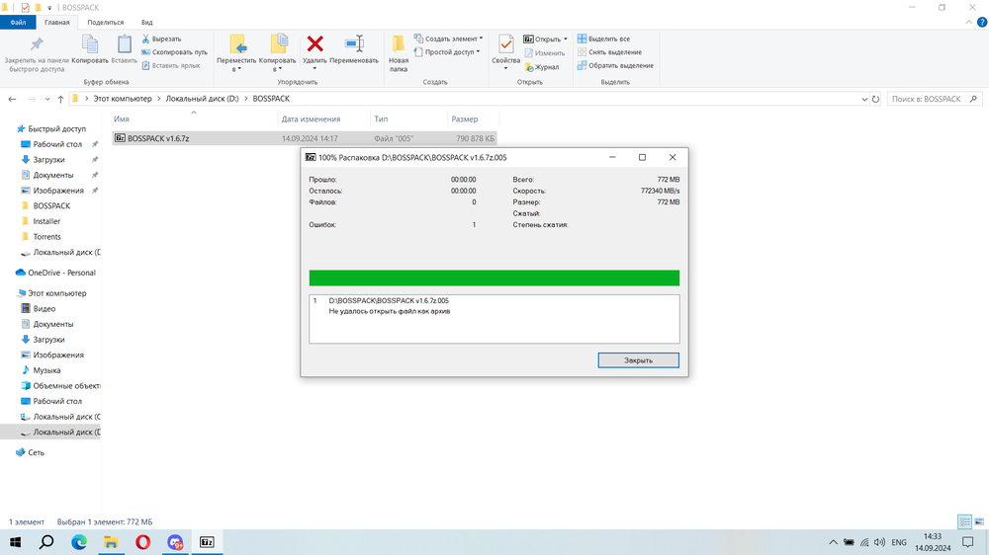Launch Microsoft Edge from taskbar

pos(79,542)
